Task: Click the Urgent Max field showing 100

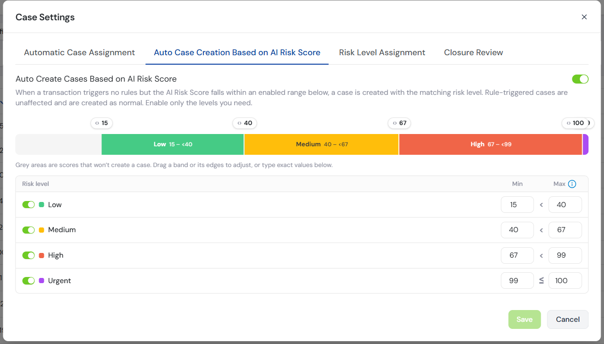Action: (x=565, y=281)
